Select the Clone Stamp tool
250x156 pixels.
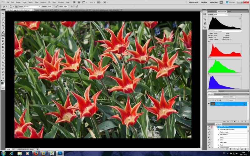tap(3, 38)
